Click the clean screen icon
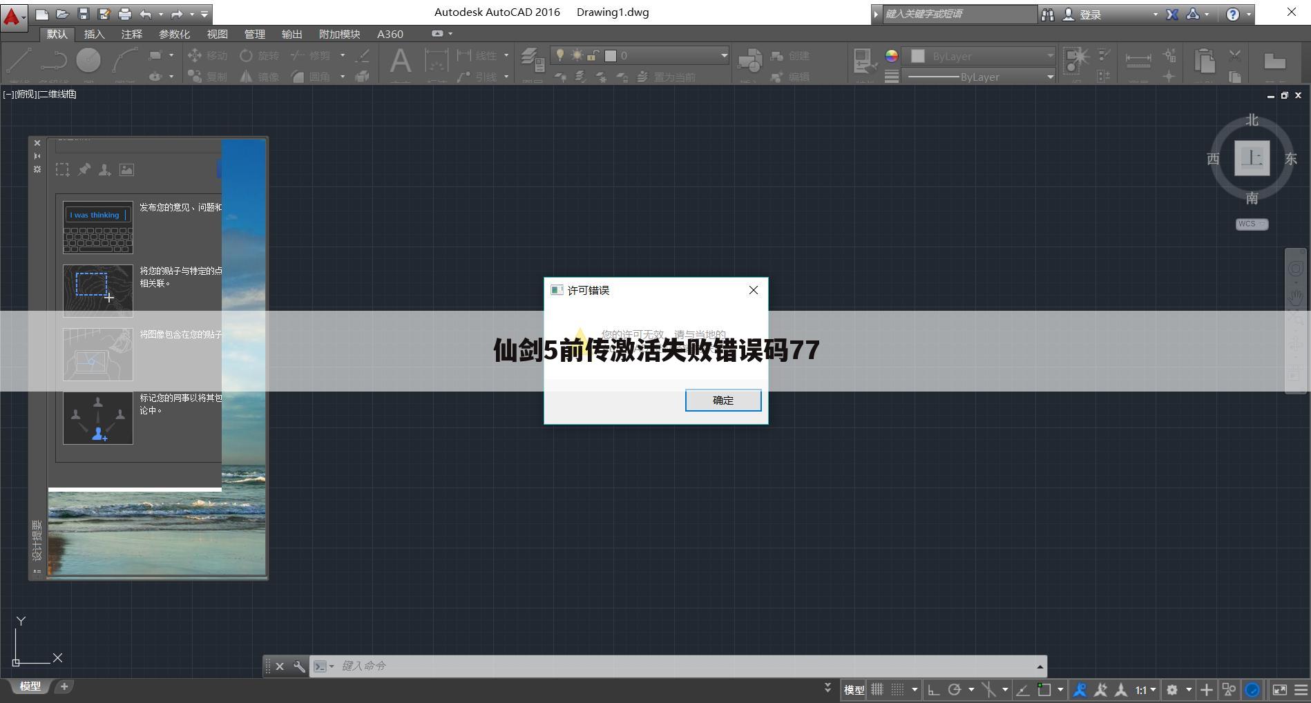 tap(1280, 689)
